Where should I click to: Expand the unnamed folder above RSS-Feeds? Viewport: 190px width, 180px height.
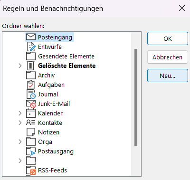(20, 161)
